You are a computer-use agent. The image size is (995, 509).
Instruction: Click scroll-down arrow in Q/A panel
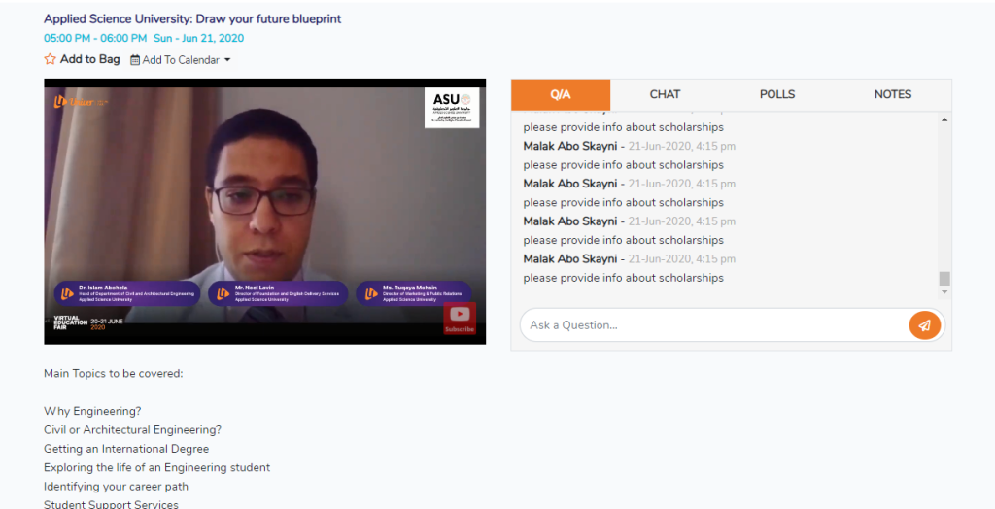pyautogui.click(x=944, y=292)
